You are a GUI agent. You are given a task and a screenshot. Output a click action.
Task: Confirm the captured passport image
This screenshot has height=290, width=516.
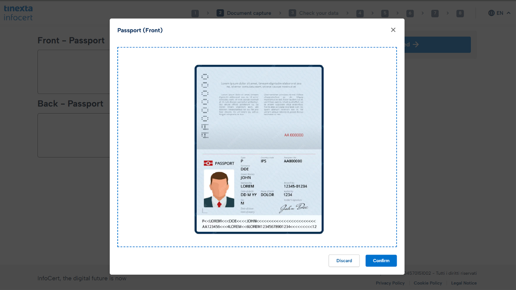point(381,261)
